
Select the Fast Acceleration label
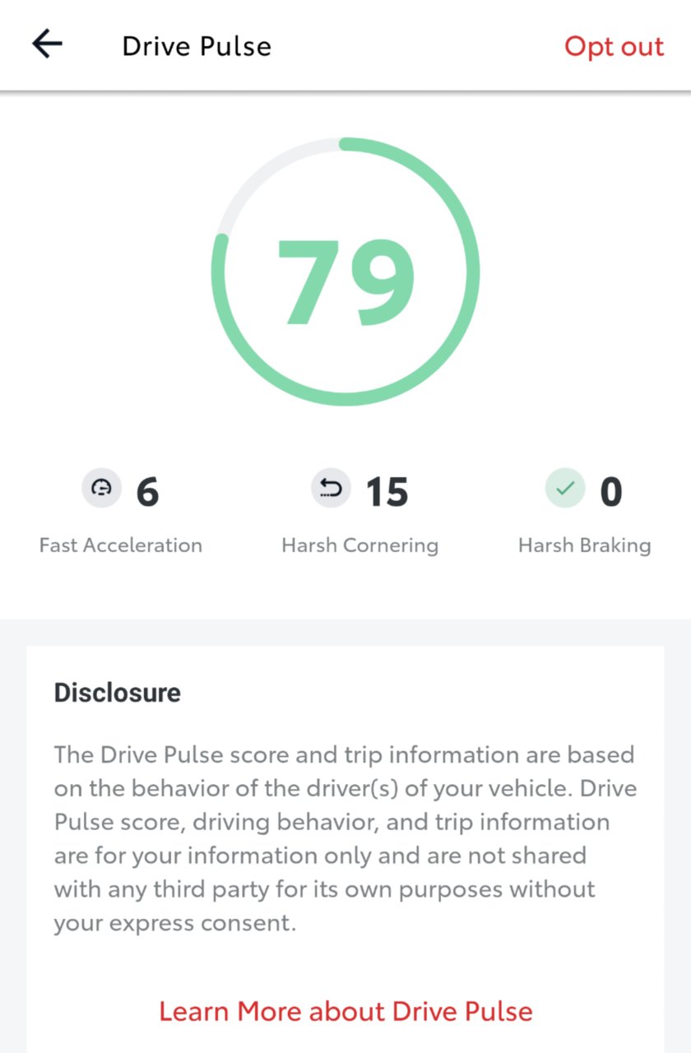pos(121,545)
